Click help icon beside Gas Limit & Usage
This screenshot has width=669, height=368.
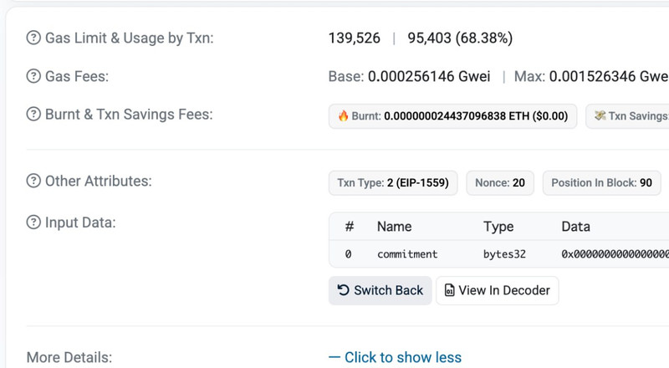pos(33,38)
